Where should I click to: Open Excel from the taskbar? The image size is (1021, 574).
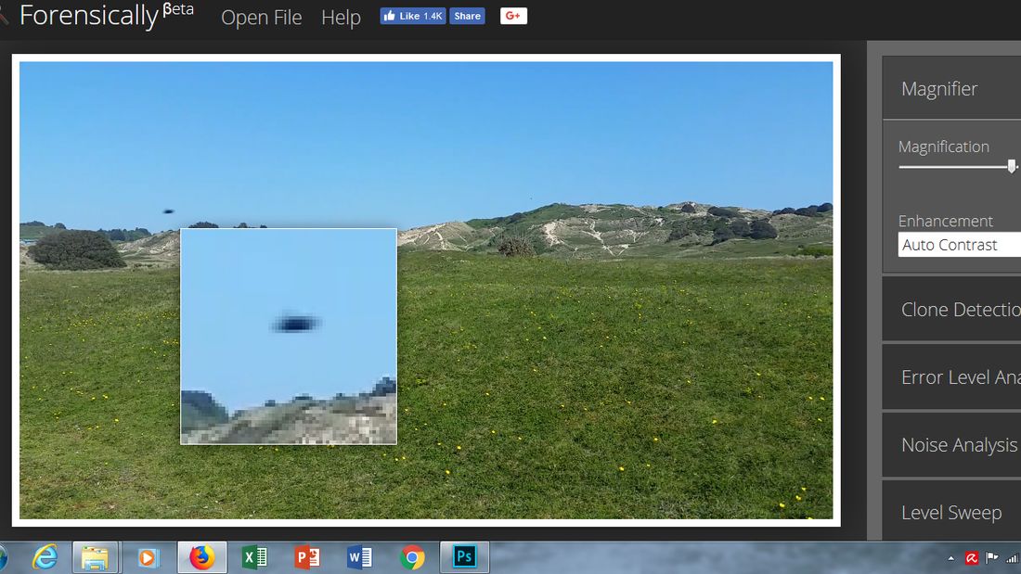[254, 557]
